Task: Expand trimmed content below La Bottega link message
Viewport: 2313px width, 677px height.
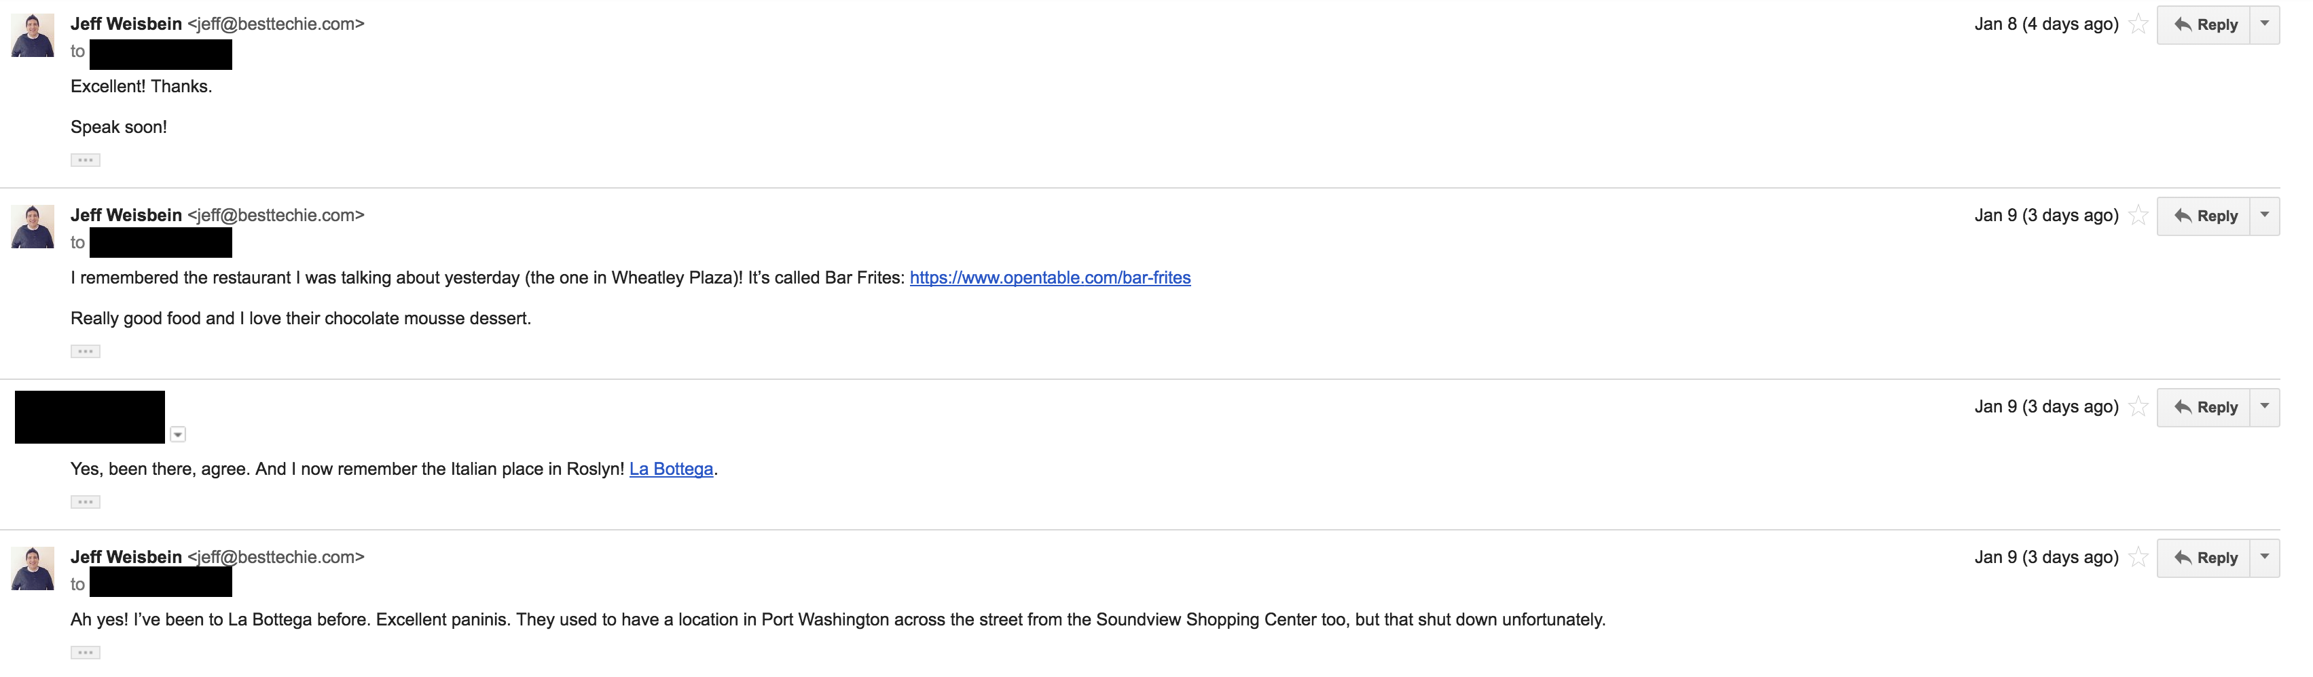Action: [86, 502]
